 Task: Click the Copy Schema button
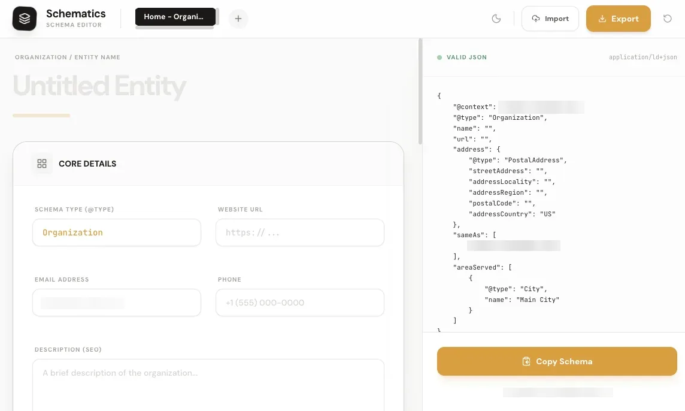[x=557, y=361]
